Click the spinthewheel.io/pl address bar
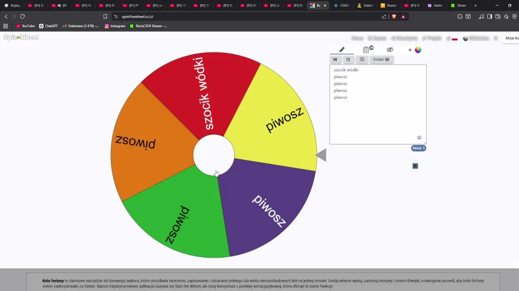 (247, 17)
